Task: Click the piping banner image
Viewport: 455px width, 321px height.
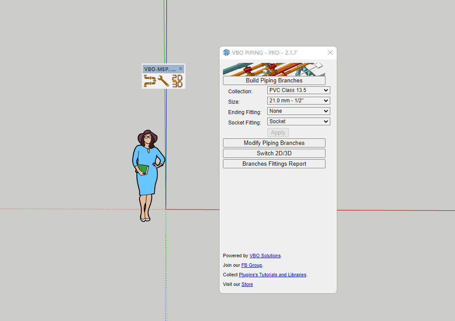Action: point(273,69)
